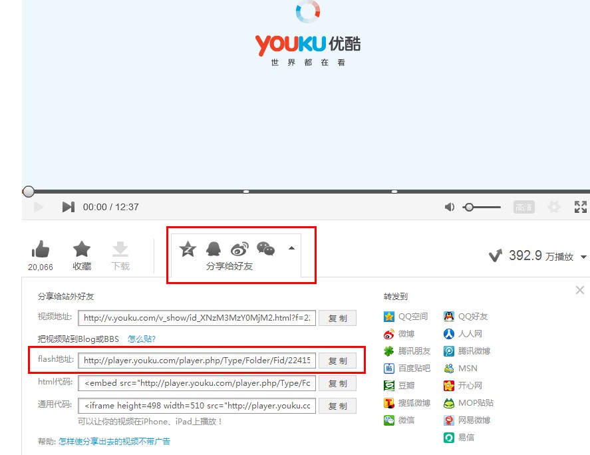Toggle the 高清 quality button
Screen dimensions: 590x455
point(523,207)
